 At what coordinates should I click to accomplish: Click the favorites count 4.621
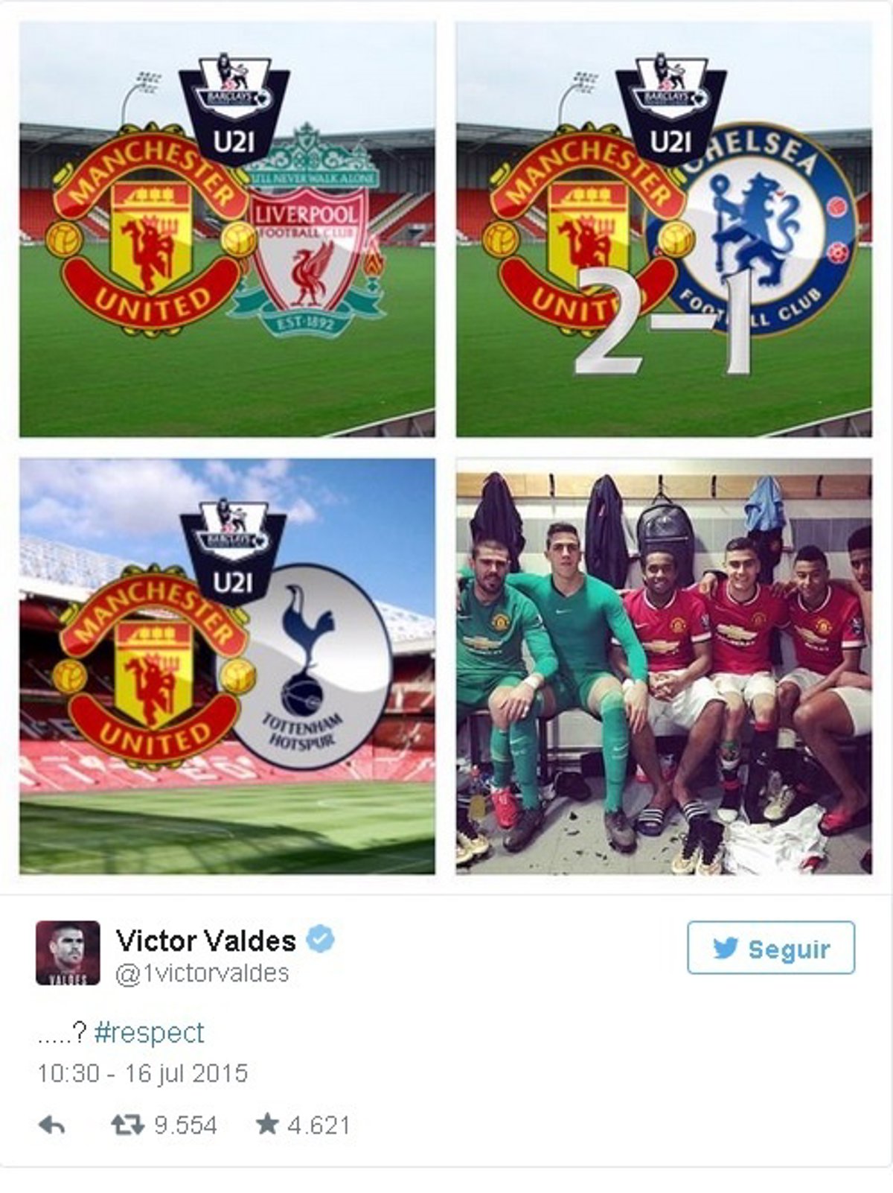[319, 1124]
